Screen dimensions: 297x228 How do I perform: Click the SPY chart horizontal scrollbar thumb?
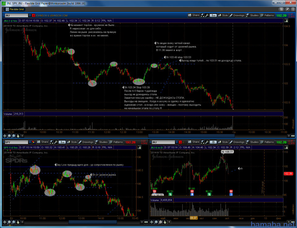coord(93,222)
